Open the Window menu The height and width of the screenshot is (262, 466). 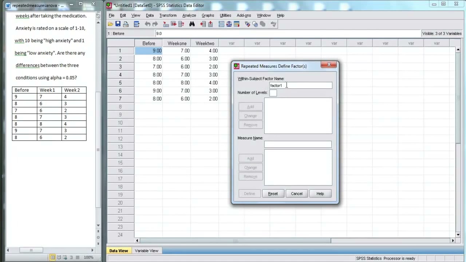click(x=264, y=15)
